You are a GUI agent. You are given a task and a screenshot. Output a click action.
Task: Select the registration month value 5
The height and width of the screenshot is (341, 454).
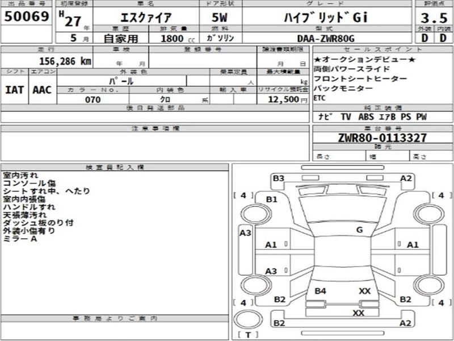(74, 38)
